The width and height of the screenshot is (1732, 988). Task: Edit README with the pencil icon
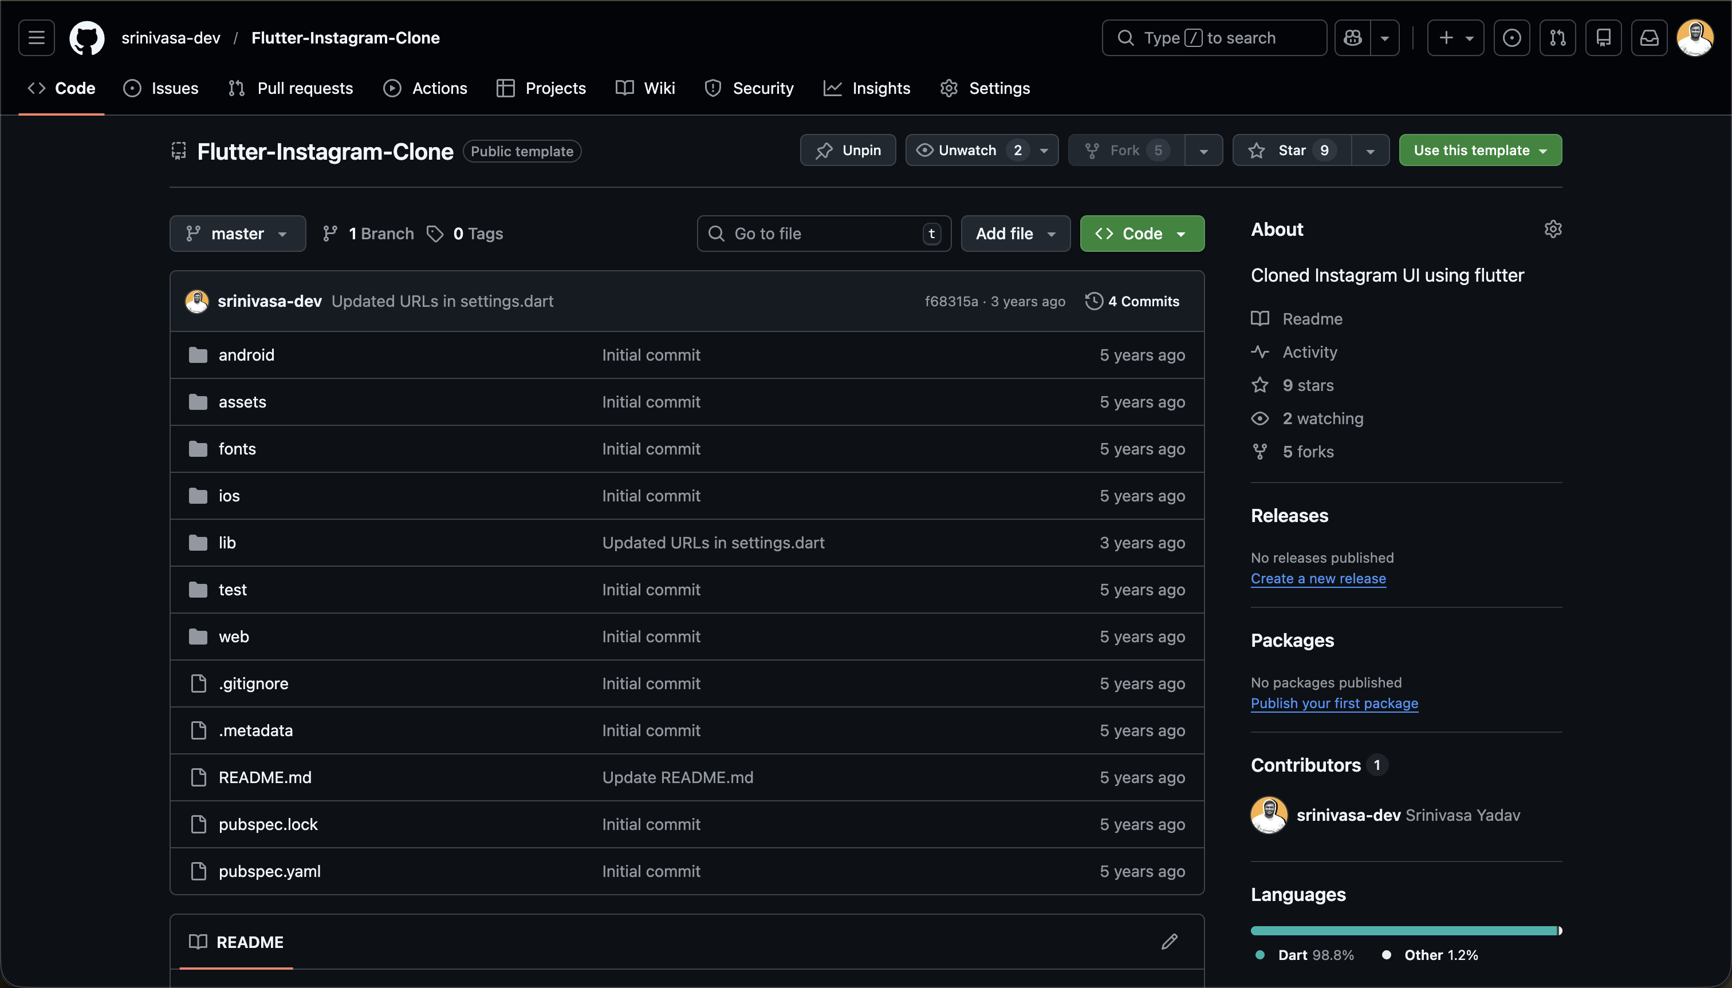(1169, 942)
